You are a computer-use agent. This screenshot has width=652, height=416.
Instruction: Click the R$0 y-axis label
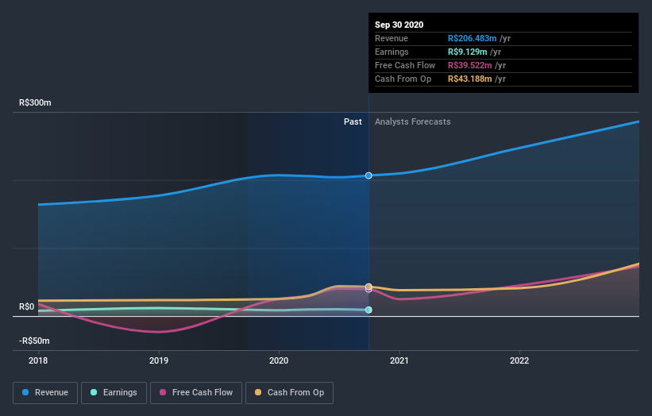click(27, 306)
